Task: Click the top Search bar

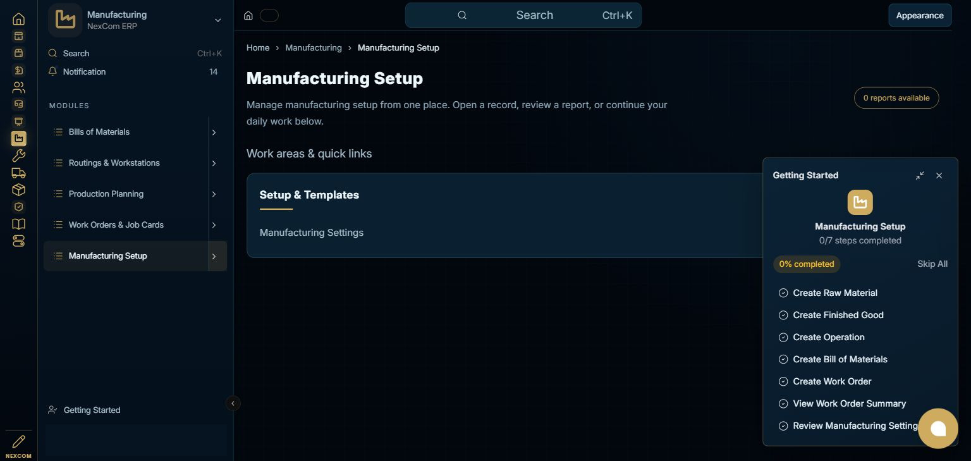Action: [x=523, y=15]
